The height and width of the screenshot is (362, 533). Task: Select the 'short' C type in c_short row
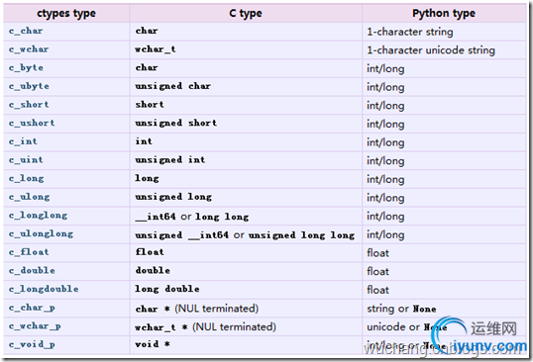coord(150,105)
